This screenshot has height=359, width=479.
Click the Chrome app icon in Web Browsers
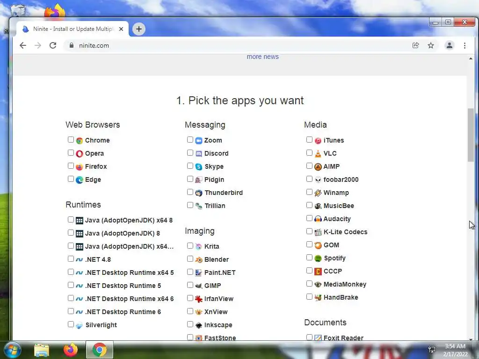[x=80, y=140]
